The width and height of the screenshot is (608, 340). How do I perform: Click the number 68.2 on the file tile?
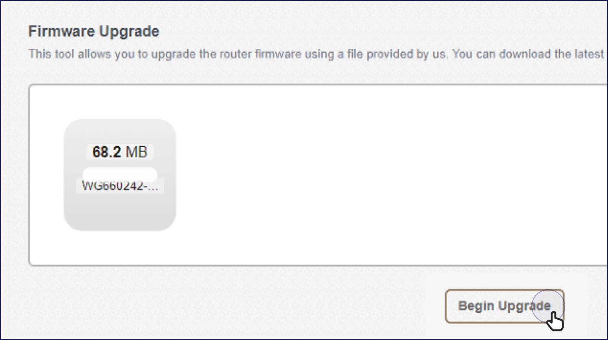(x=106, y=152)
